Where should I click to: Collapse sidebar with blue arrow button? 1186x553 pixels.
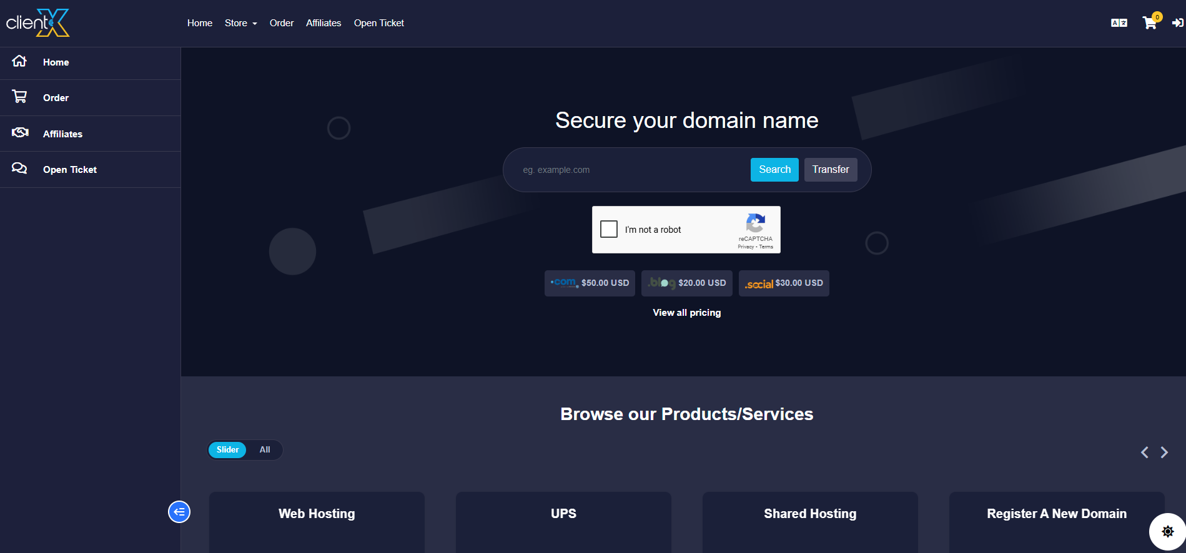pos(179,512)
